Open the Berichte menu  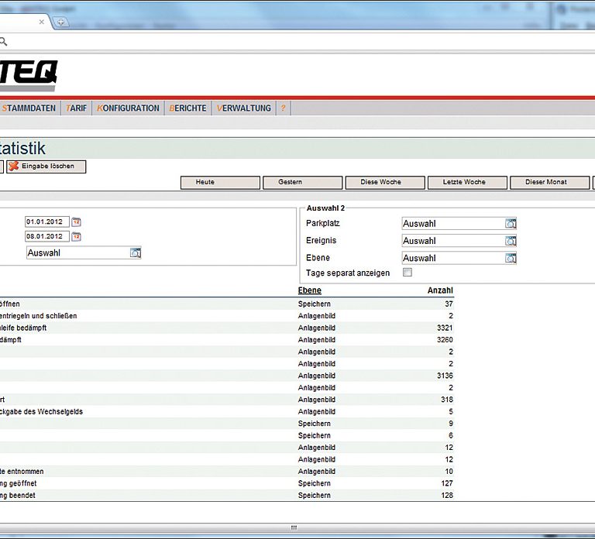tap(187, 108)
